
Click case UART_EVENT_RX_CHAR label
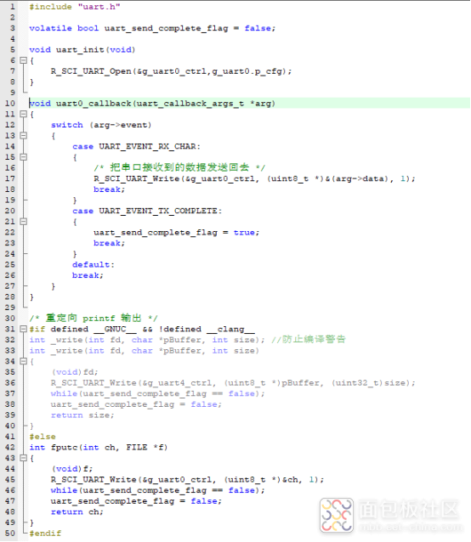pos(136,147)
